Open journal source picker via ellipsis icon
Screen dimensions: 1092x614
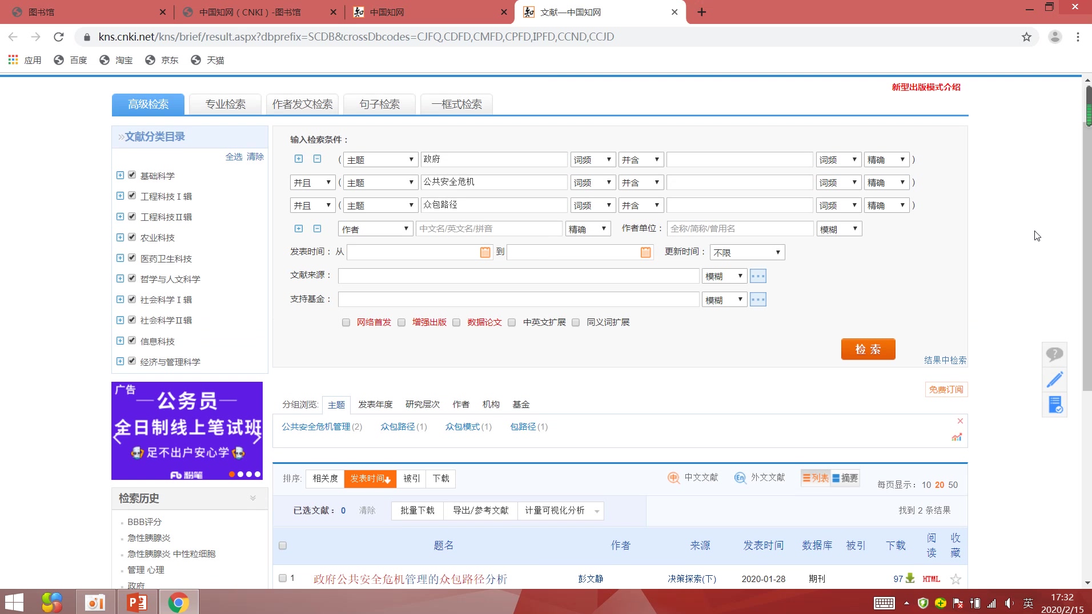tap(757, 276)
